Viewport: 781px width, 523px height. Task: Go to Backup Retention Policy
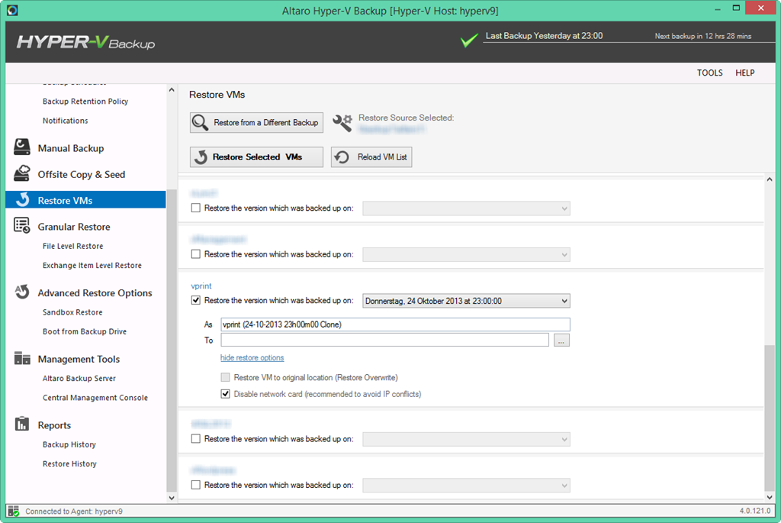[x=85, y=102]
